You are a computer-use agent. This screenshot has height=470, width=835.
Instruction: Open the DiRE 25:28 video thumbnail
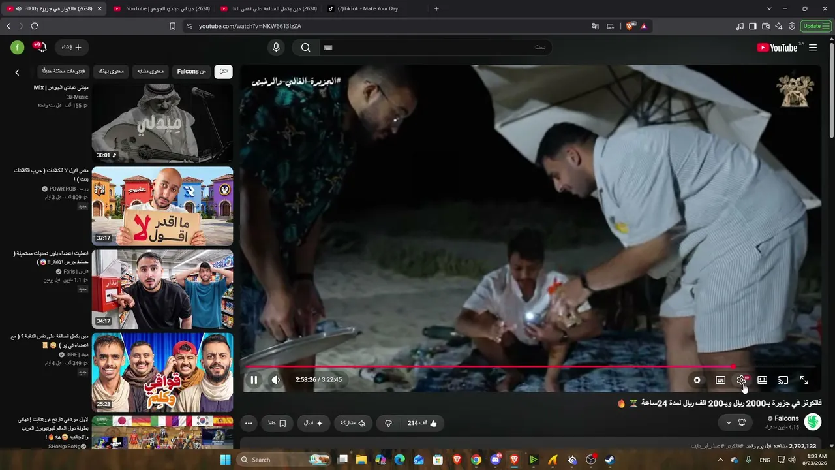click(162, 372)
